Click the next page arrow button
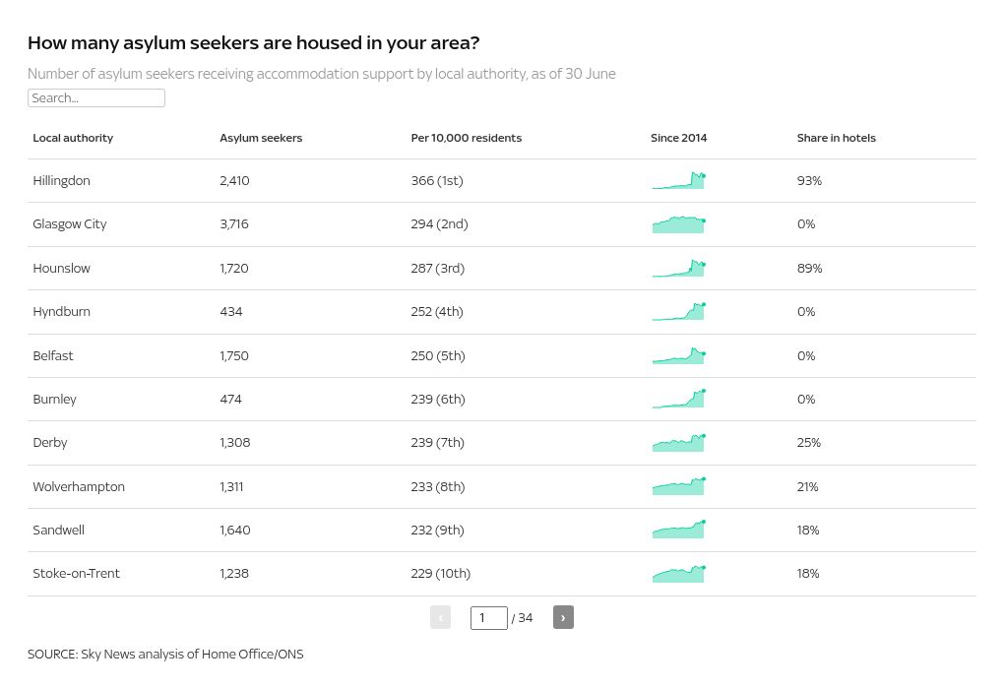The width and height of the screenshot is (1004, 689). 563,617
